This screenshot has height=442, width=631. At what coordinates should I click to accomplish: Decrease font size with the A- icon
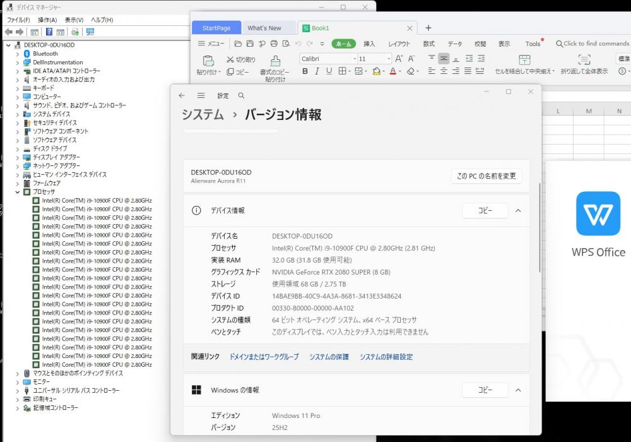411,59
